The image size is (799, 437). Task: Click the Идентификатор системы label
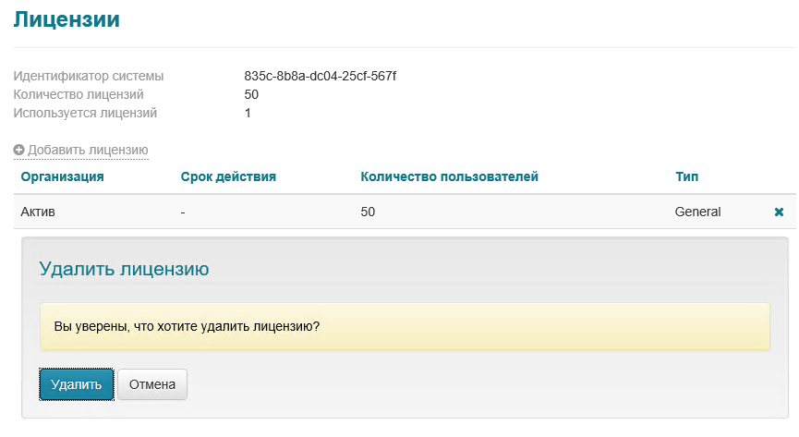[88, 76]
